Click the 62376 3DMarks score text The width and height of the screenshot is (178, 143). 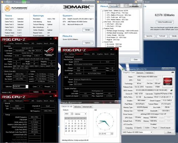pos(165,15)
